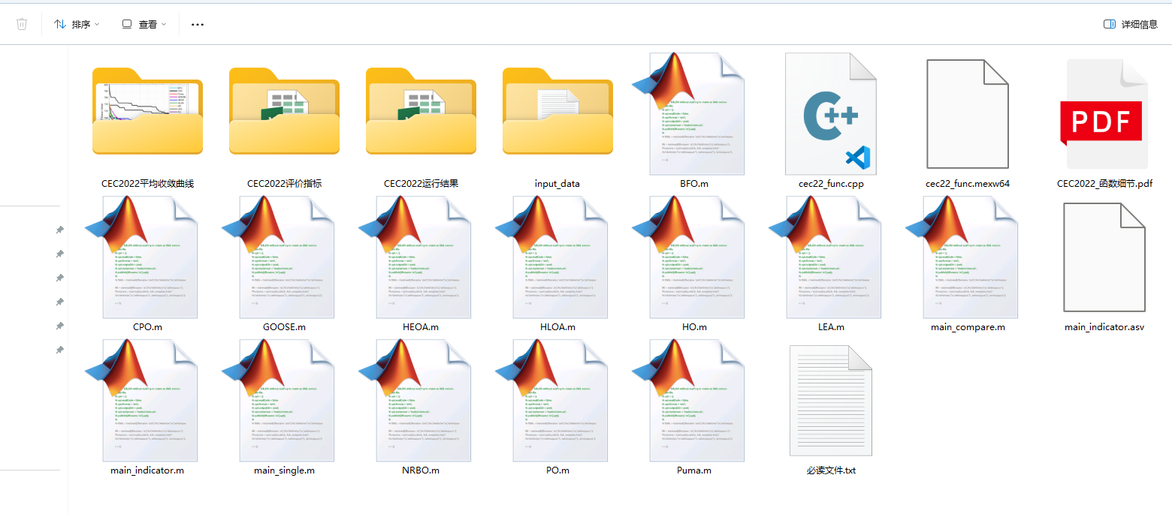This screenshot has height=514, width=1172.
Task: Click the last pin icon in sidebar
Action: click(59, 350)
